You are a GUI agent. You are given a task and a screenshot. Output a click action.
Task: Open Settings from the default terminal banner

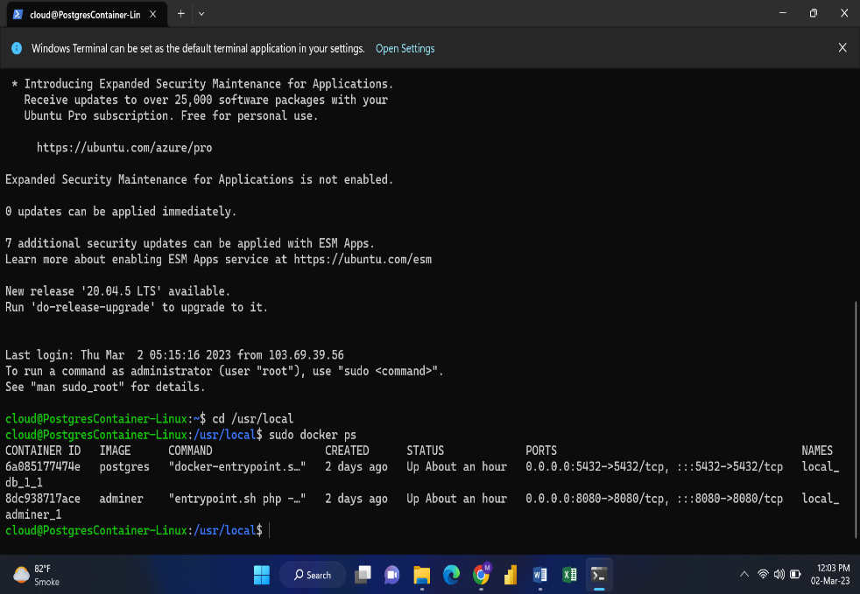coord(405,49)
